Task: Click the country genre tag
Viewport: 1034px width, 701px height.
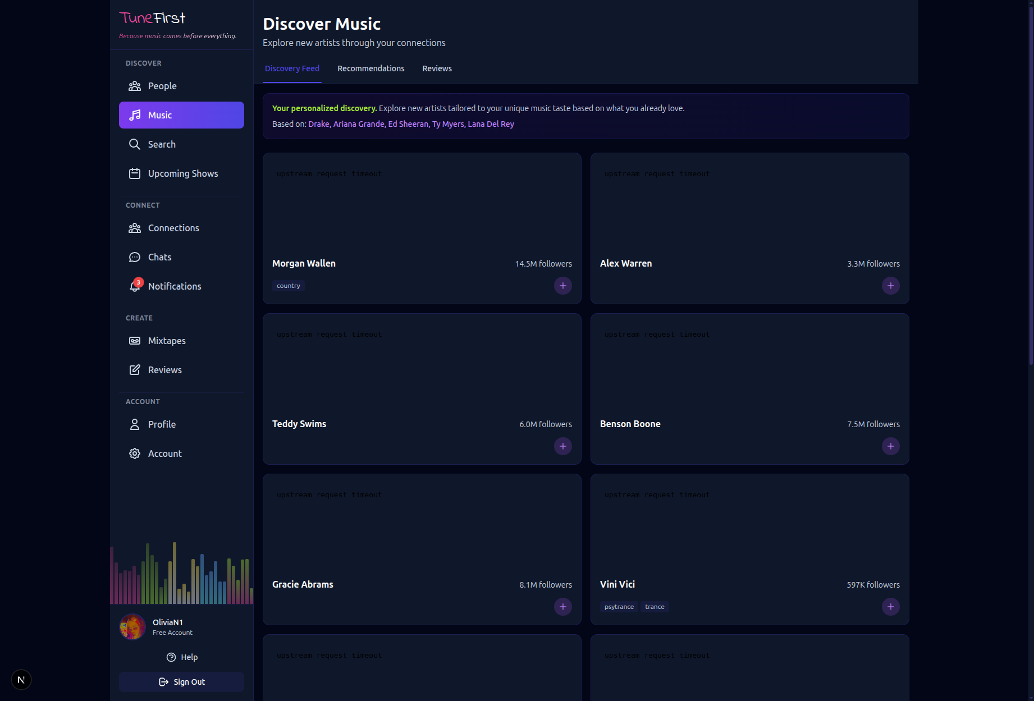Action: click(288, 285)
